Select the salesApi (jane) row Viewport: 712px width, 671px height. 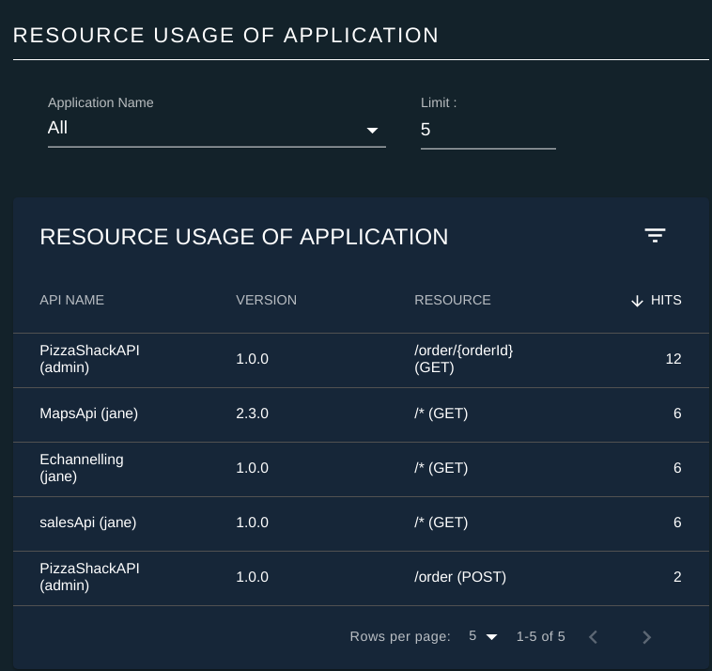(x=361, y=523)
